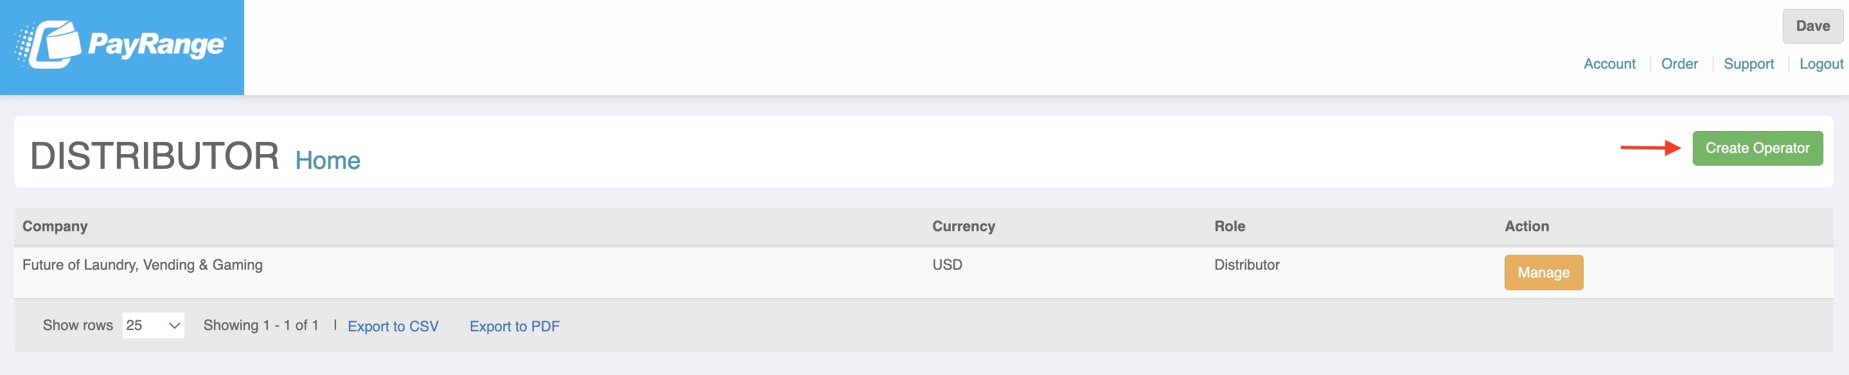
Task: Click the PayRange logo icon
Action: 48,45
